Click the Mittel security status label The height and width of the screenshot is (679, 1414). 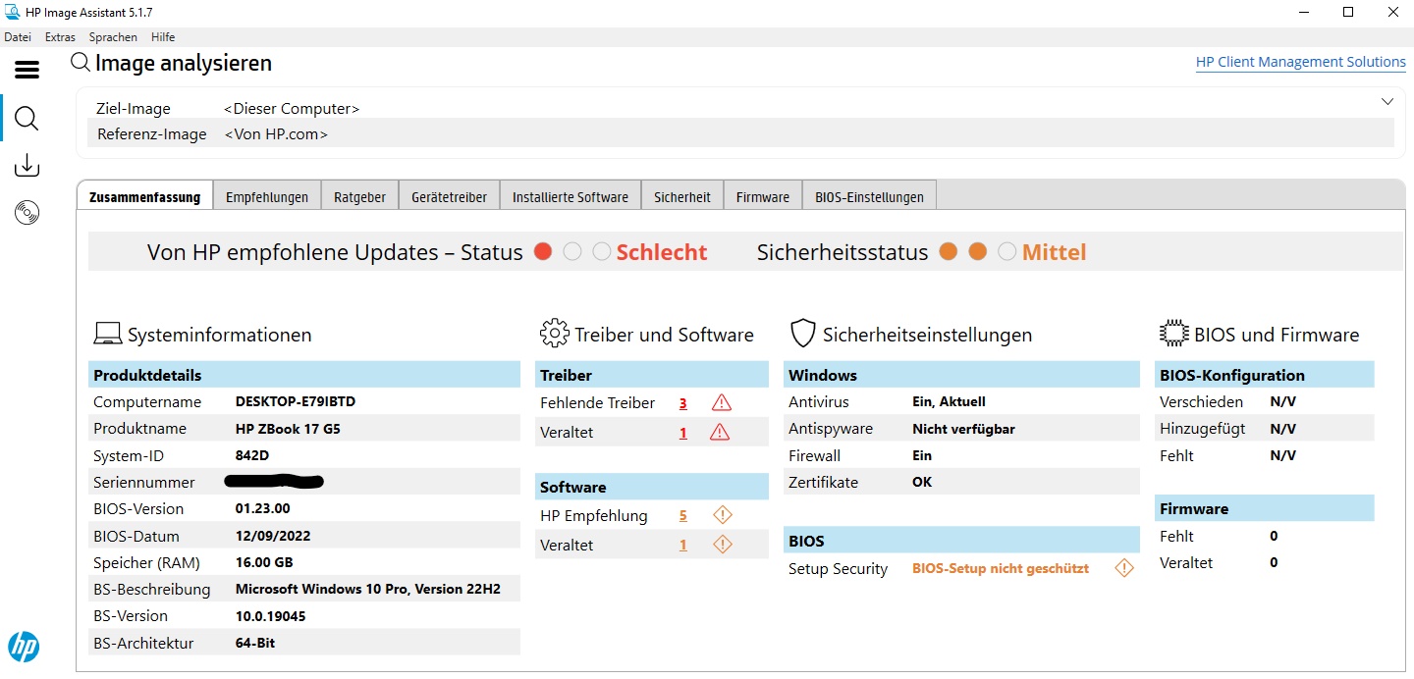coord(1055,252)
